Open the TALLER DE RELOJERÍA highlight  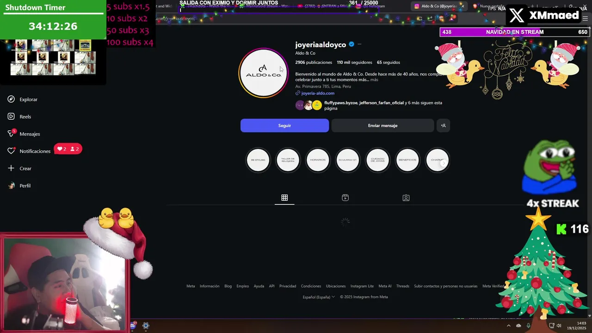coord(288,160)
